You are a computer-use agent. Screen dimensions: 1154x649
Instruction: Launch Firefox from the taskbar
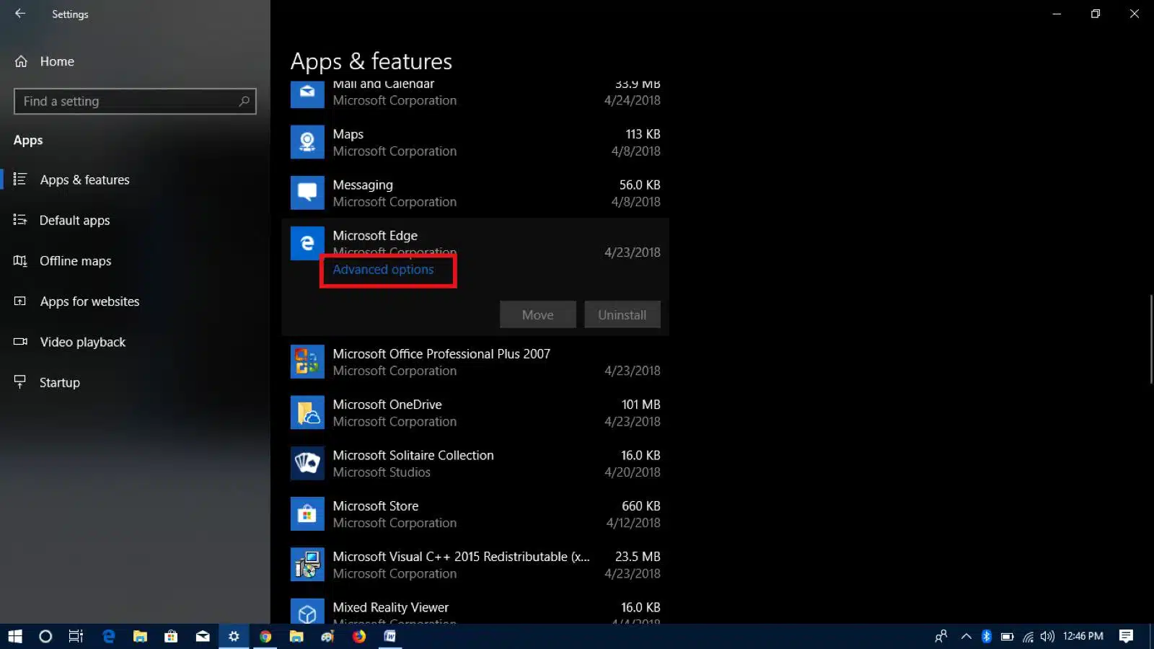[358, 637]
